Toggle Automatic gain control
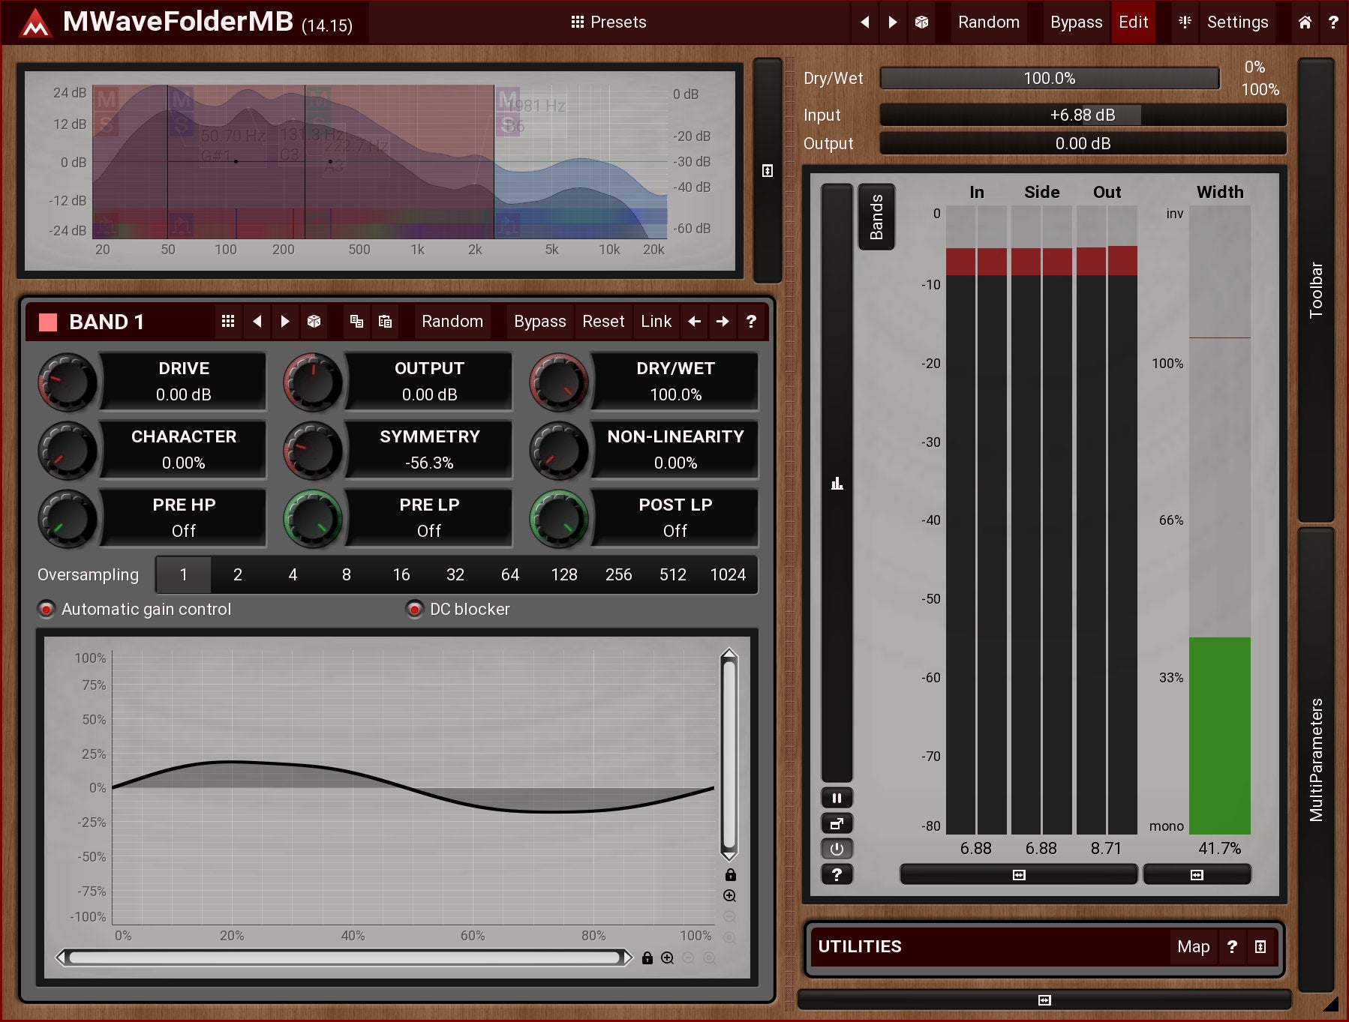 [47, 610]
